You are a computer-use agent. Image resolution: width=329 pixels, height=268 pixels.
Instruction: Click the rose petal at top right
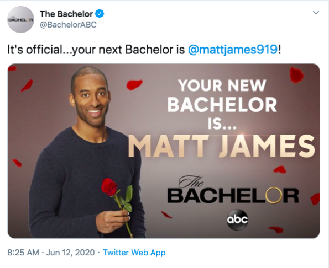(x=296, y=75)
